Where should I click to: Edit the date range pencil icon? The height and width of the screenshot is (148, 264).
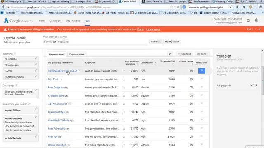[x=36, y=90]
